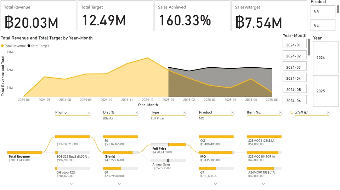The image size is (340, 190).
Task: Click the lightbulb icon beside Staff ID
Action: click(x=292, y=112)
